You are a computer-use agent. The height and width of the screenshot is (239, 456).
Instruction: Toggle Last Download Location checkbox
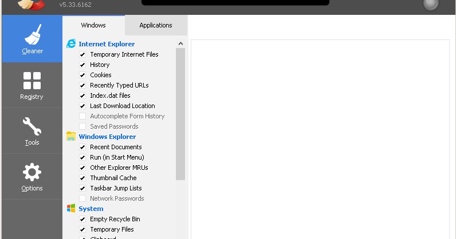click(82, 106)
